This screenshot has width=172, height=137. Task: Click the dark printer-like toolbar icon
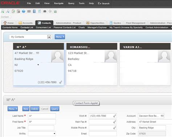[x=45, y=11]
